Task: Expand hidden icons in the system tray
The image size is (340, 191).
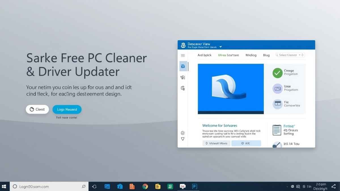Action: [287, 186]
